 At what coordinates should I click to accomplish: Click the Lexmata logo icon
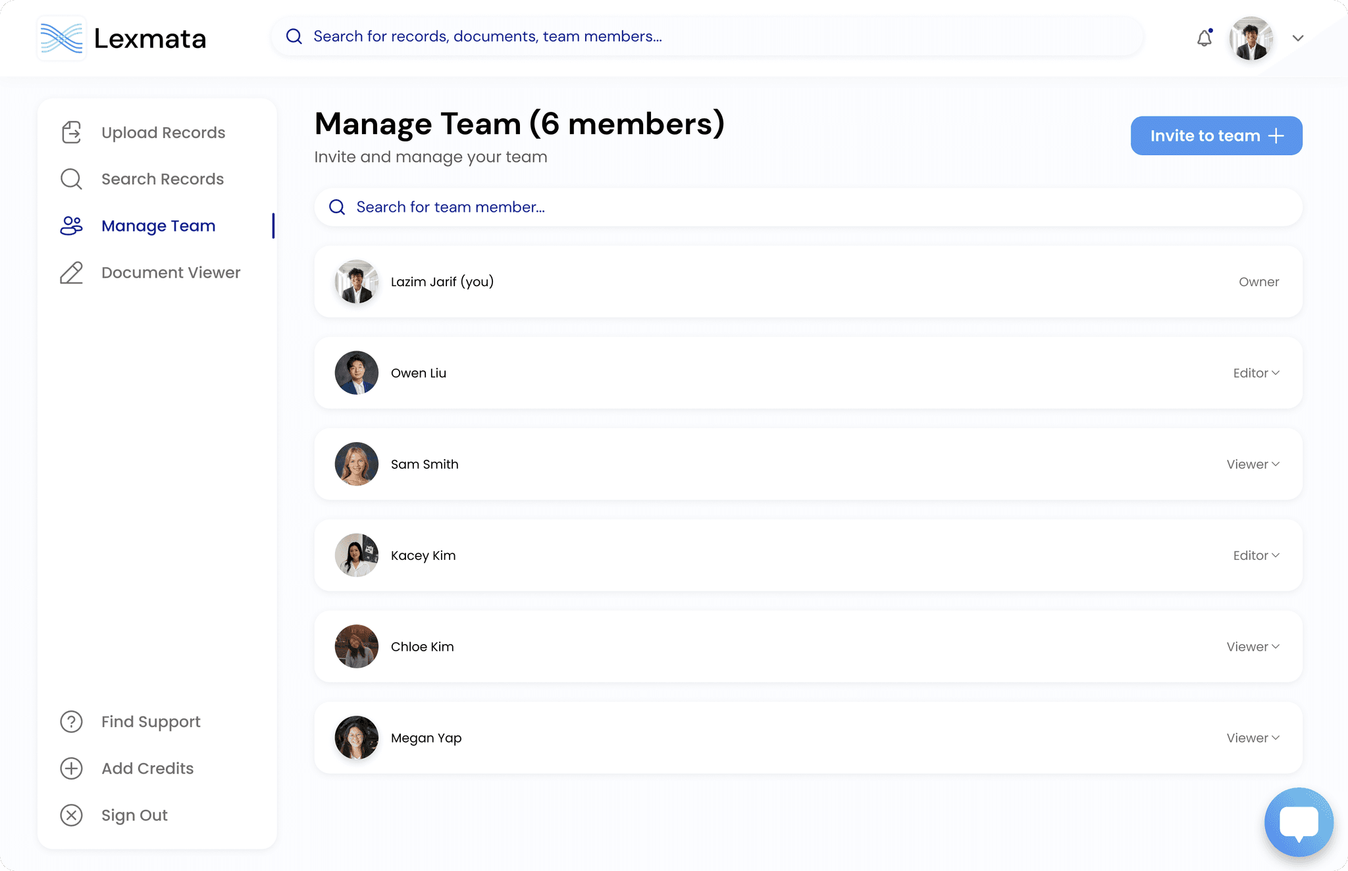click(x=62, y=38)
